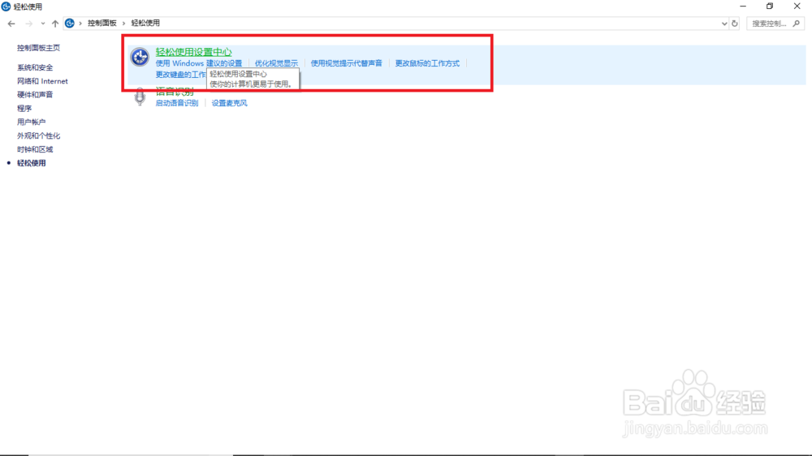
Task: Click the speech recognition microphone icon
Action: (140, 97)
